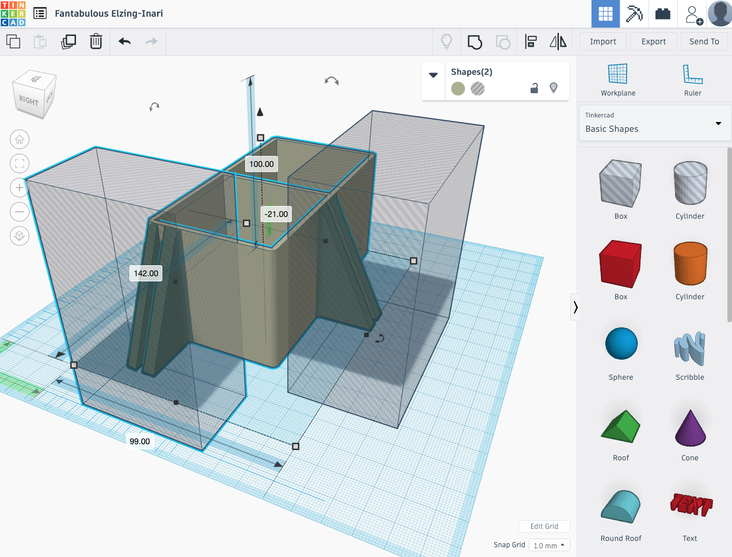Open the user profile avatar

[720, 14]
